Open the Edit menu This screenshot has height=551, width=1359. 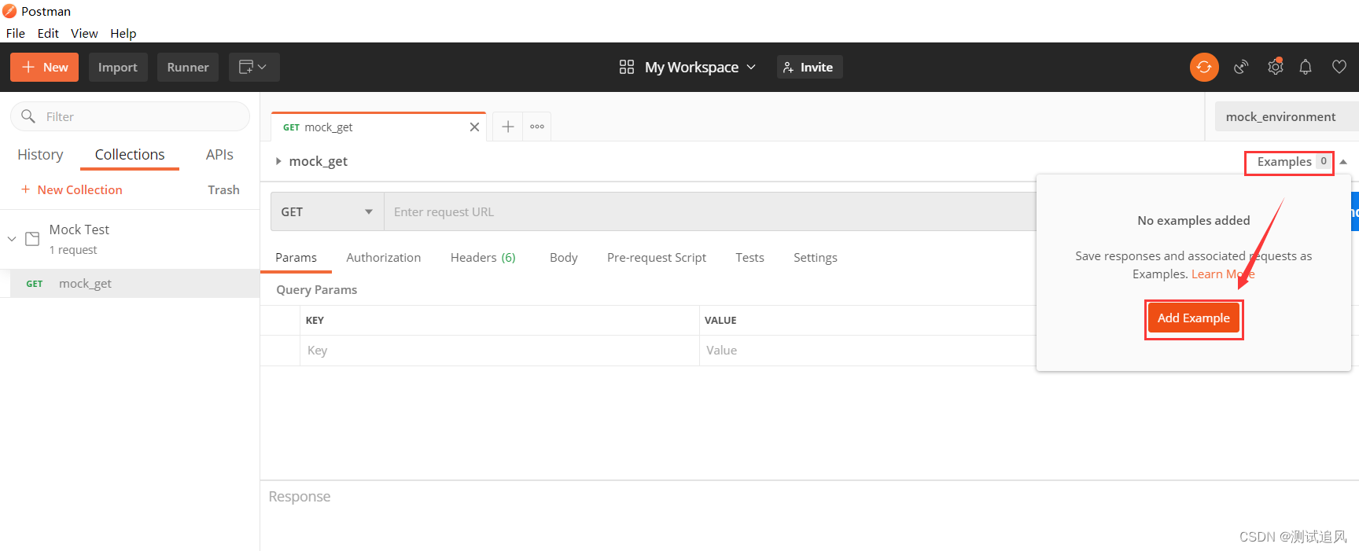[48, 33]
